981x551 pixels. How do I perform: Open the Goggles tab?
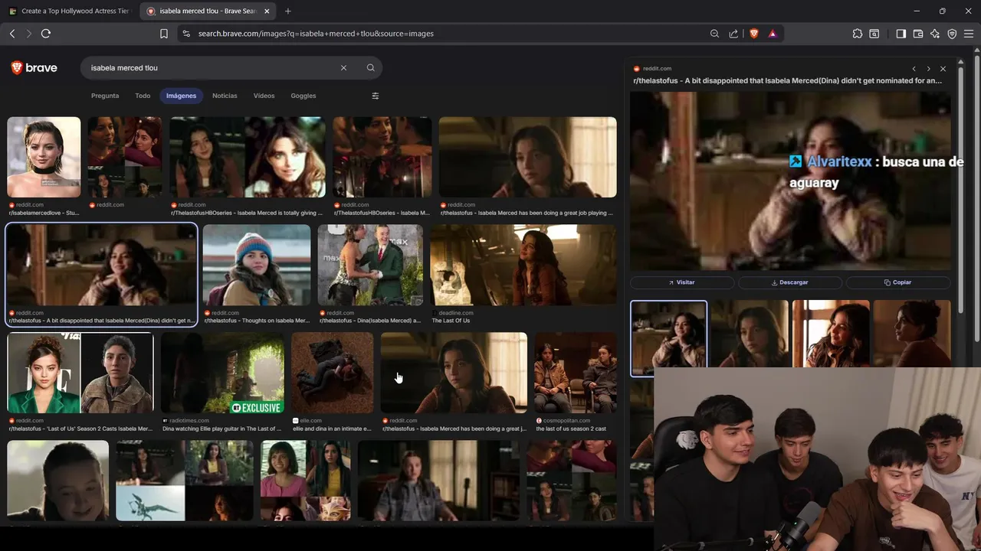(303, 96)
